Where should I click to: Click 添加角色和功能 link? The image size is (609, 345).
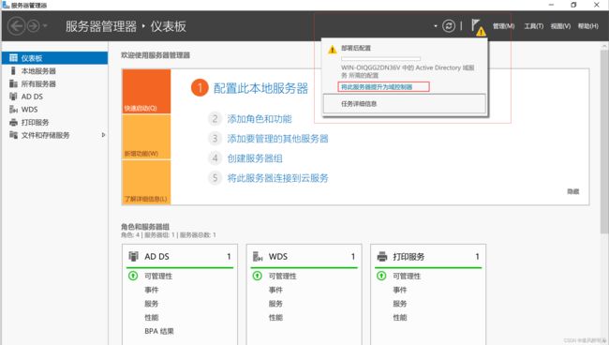260,119
